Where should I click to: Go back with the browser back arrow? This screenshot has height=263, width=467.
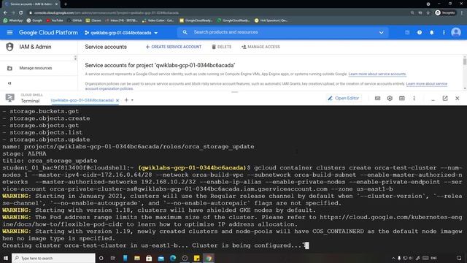5,13
